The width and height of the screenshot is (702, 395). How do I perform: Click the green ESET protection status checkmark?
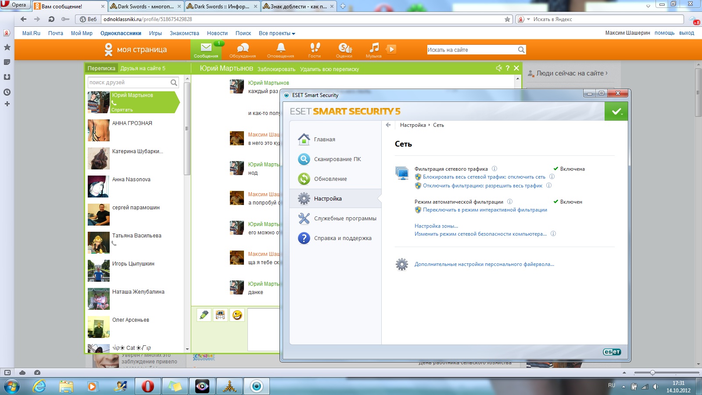click(x=616, y=111)
